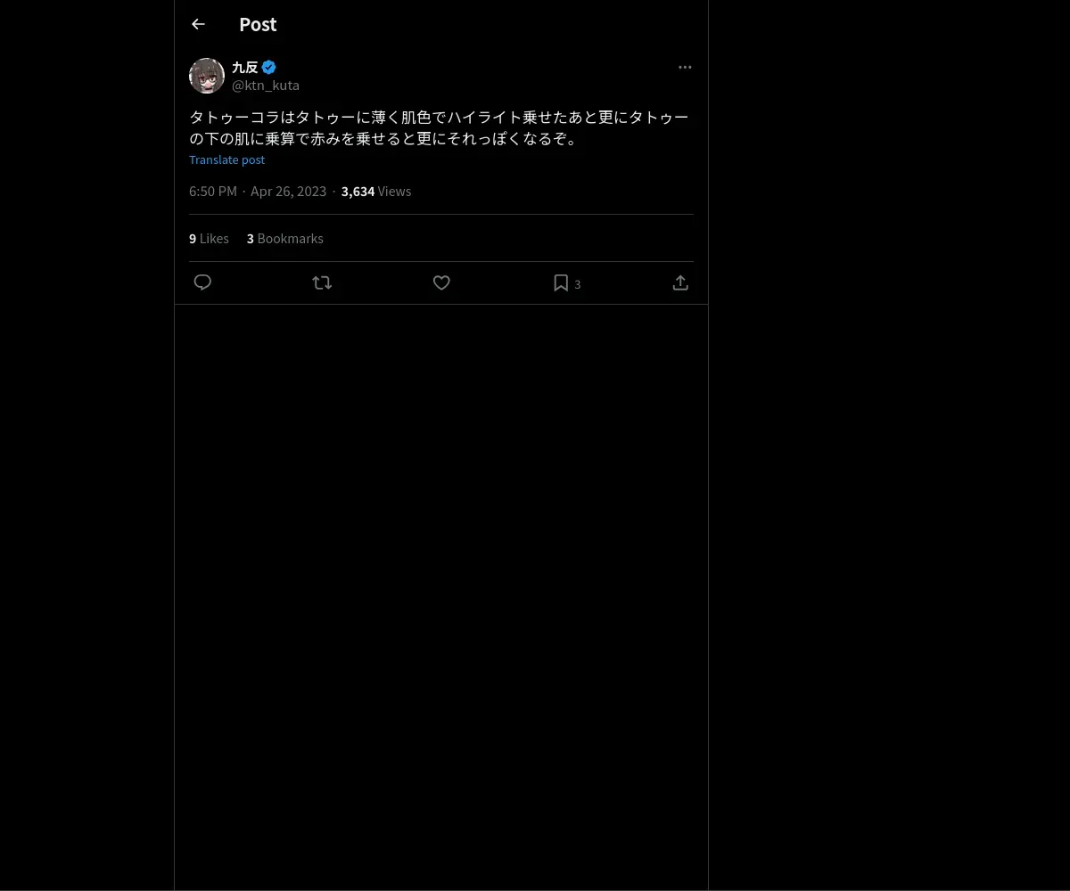Open the 3,634 Views analytics
1070x891 pixels.
coord(376,191)
